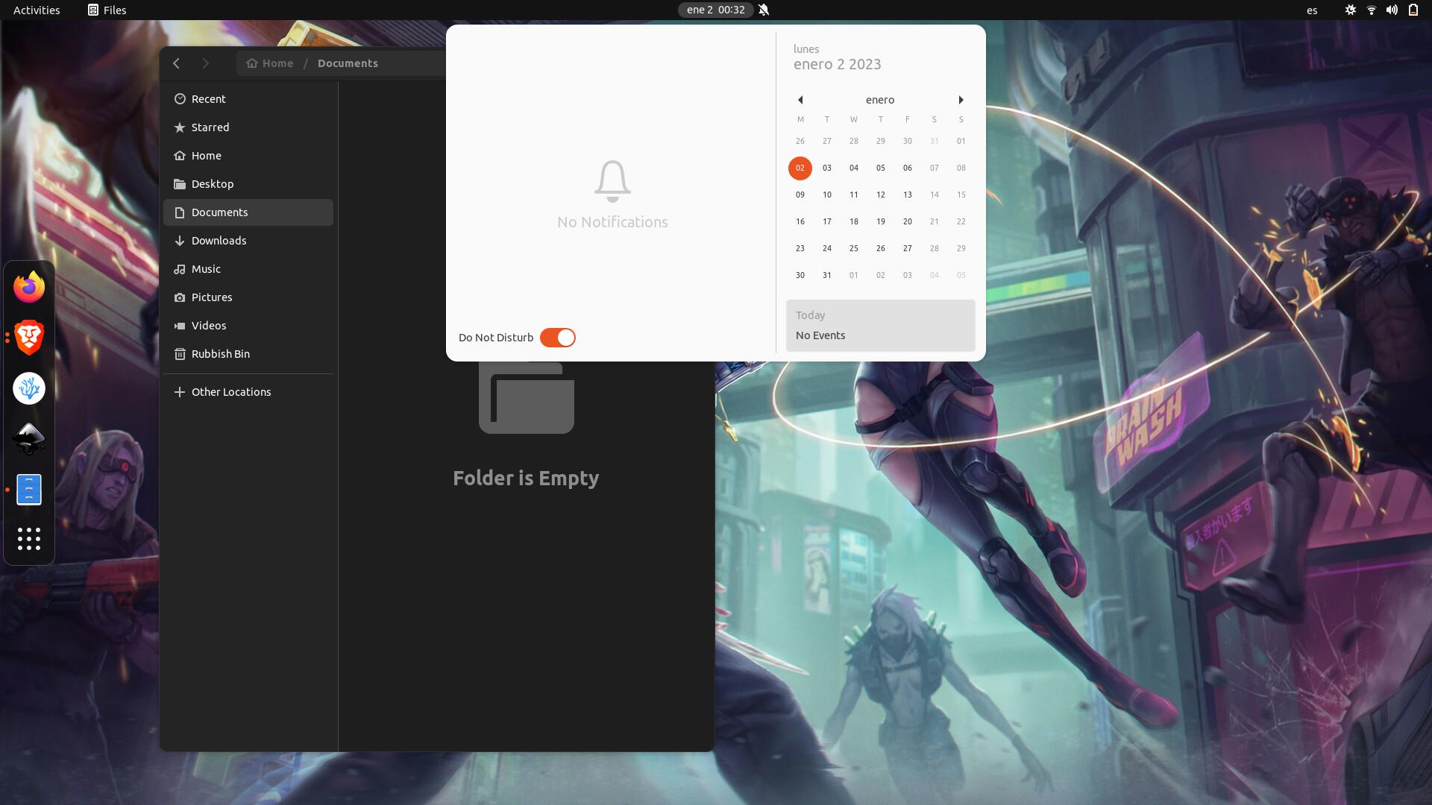Click Home in the path bar
Image resolution: width=1432 pixels, height=805 pixels.
tap(270, 63)
